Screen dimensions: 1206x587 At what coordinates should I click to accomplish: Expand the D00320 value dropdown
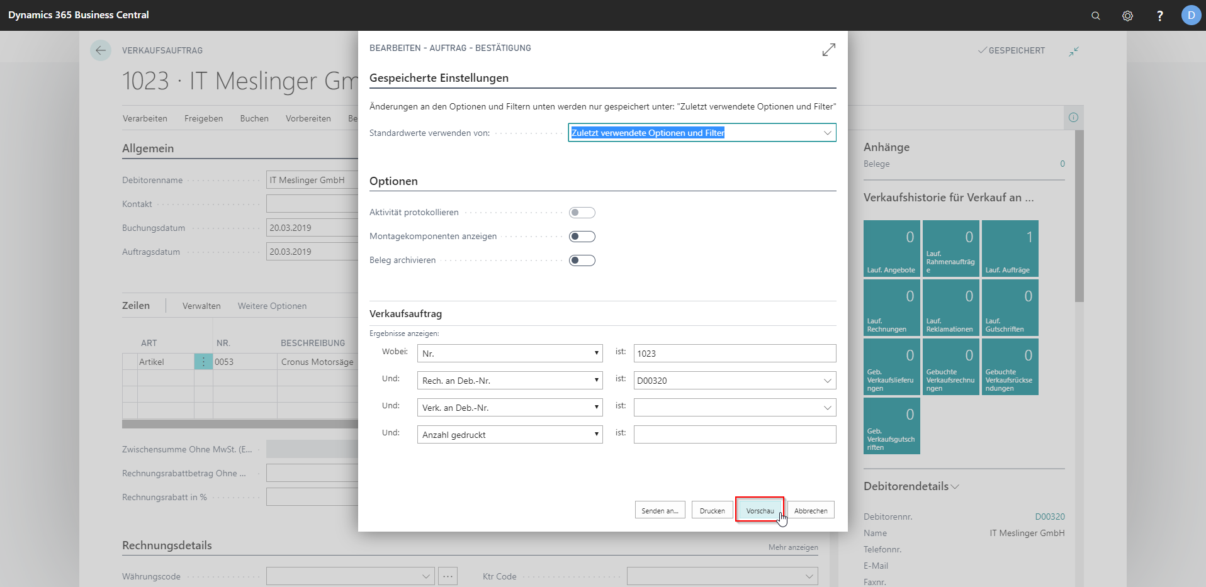coord(827,381)
